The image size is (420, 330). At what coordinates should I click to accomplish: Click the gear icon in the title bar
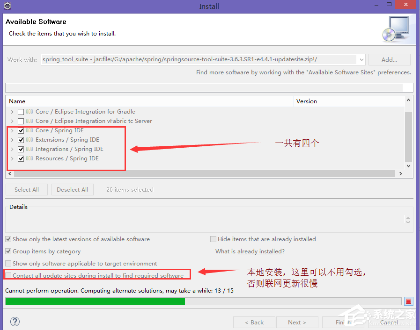click(x=7, y=6)
